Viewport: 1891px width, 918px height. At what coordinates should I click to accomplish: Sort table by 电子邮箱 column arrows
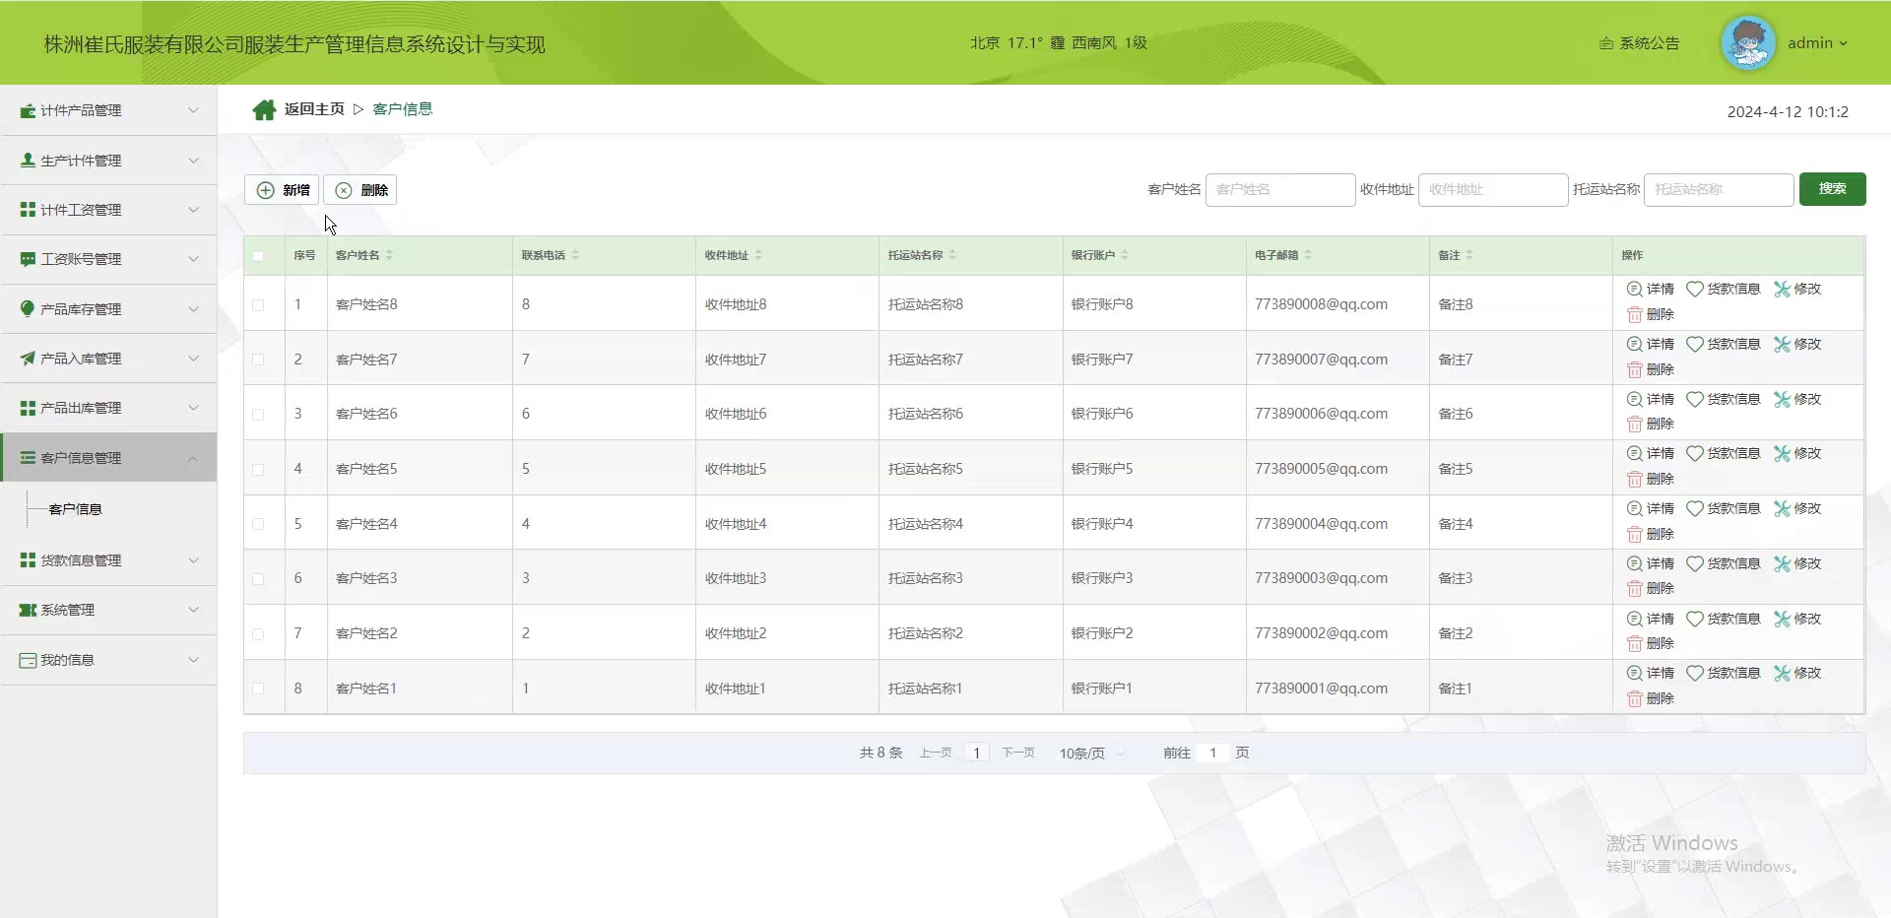(1308, 255)
